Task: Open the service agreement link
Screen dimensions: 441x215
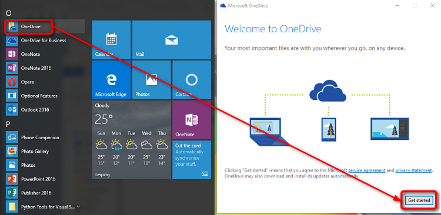Action: click(x=367, y=170)
